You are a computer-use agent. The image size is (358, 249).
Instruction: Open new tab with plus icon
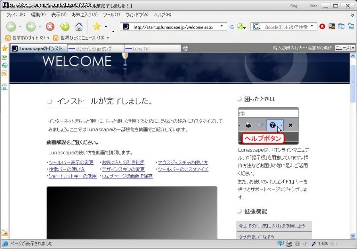click(x=186, y=48)
